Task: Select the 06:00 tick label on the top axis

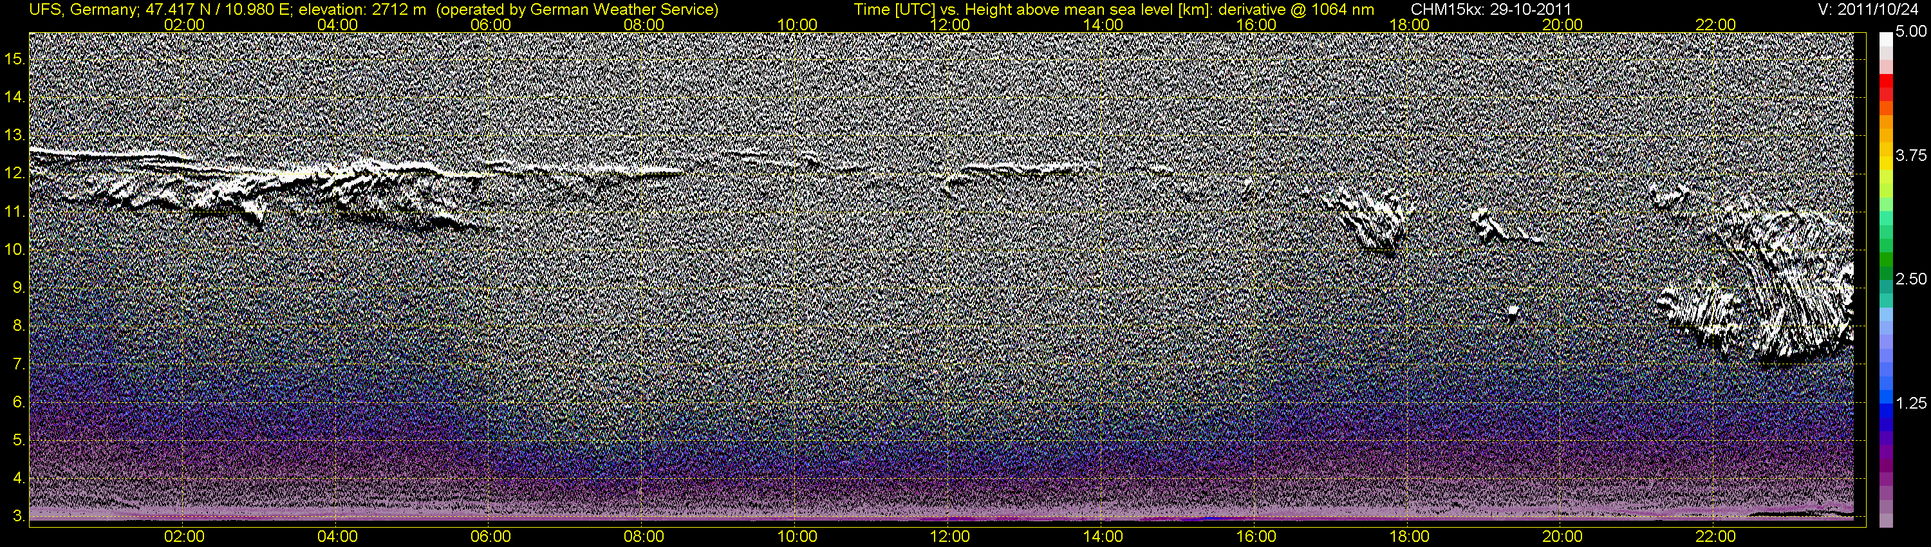Action: click(x=491, y=24)
